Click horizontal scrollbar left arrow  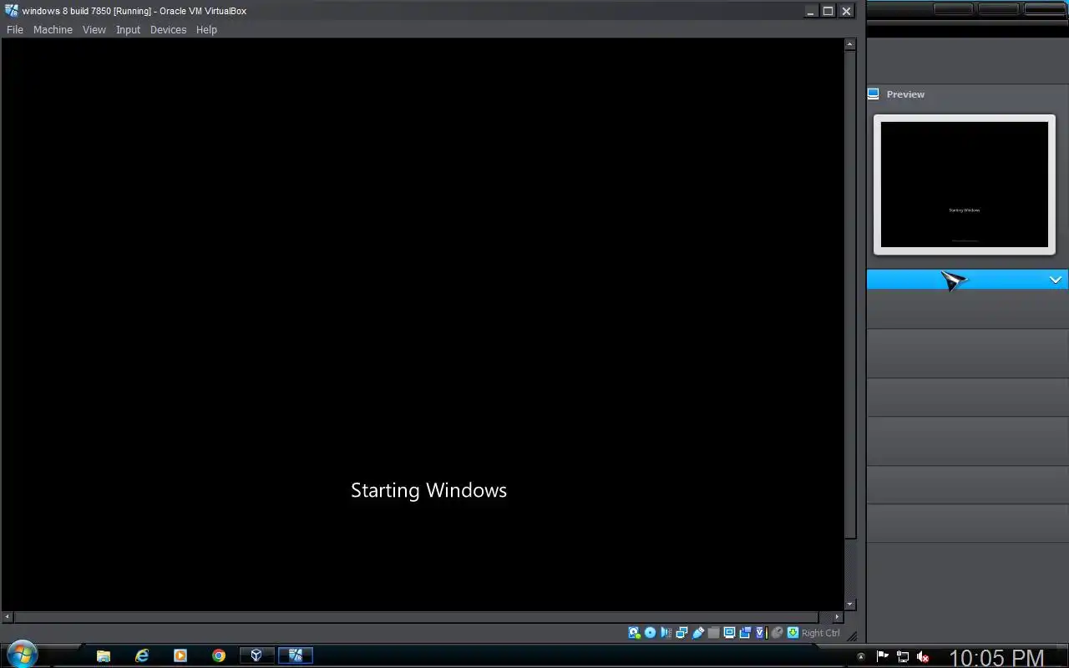tap(8, 617)
